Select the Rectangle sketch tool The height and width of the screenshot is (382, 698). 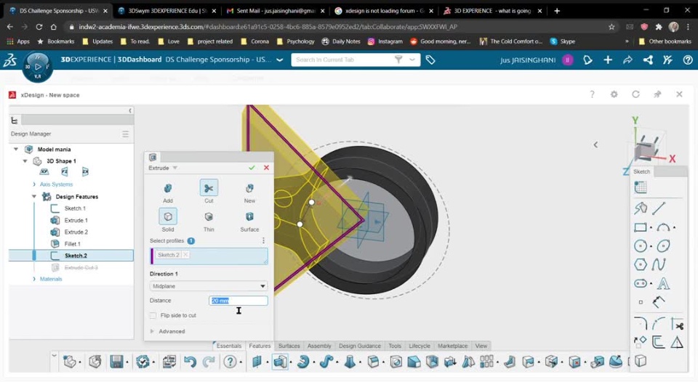point(640,227)
